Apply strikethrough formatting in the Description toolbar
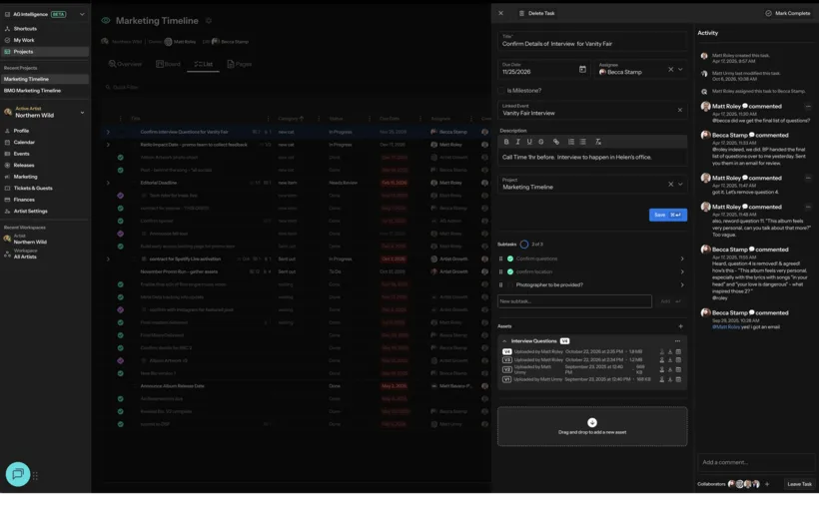This screenshot has width=819, height=512. (541, 142)
